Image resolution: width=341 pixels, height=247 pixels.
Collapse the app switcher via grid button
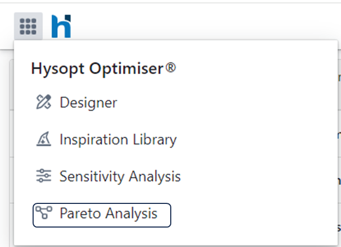coord(28,26)
